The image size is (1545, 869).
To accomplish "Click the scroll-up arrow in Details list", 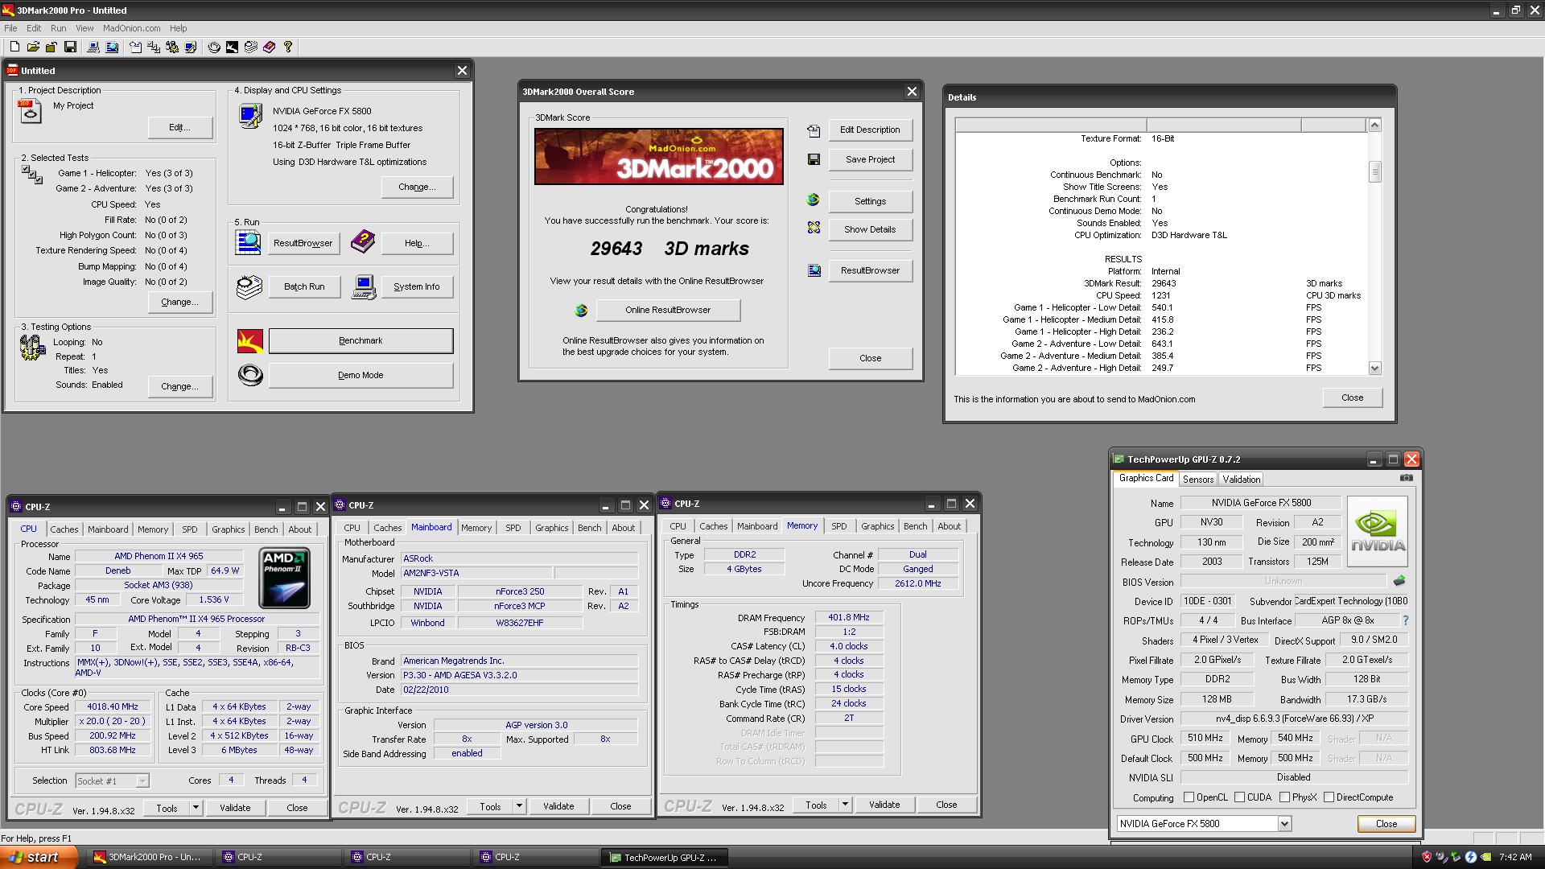I will [1374, 125].
